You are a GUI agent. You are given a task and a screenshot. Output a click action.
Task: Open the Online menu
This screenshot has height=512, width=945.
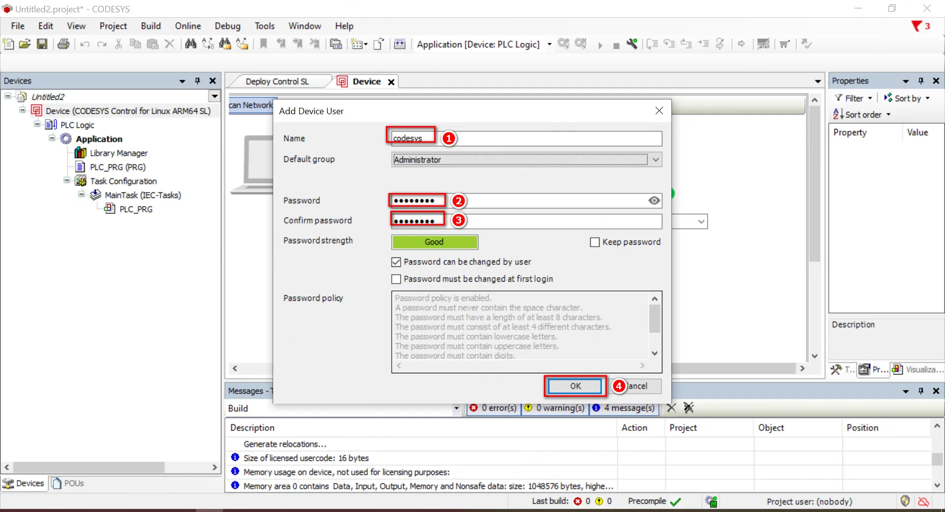188,26
